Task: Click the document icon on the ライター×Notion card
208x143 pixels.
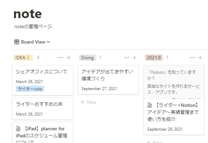Action: click(x=150, y=105)
